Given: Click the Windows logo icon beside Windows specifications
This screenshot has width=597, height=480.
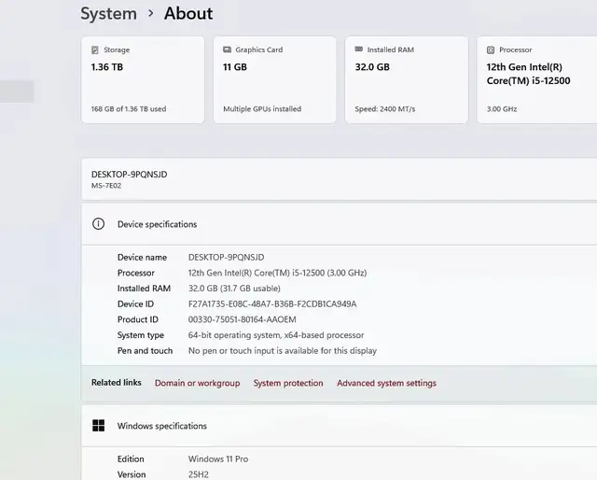Looking at the screenshot, I should pyautogui.click(x=98, y=426).
